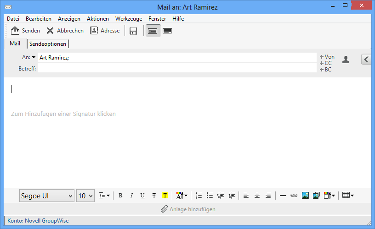This screenshot has height=229, width=375.
Task: Increase paragraph indent
Action: (232, 196)
